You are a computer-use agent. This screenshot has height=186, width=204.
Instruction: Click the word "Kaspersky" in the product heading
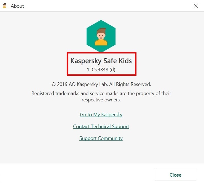pyautogui.click(x=87, y=61)
